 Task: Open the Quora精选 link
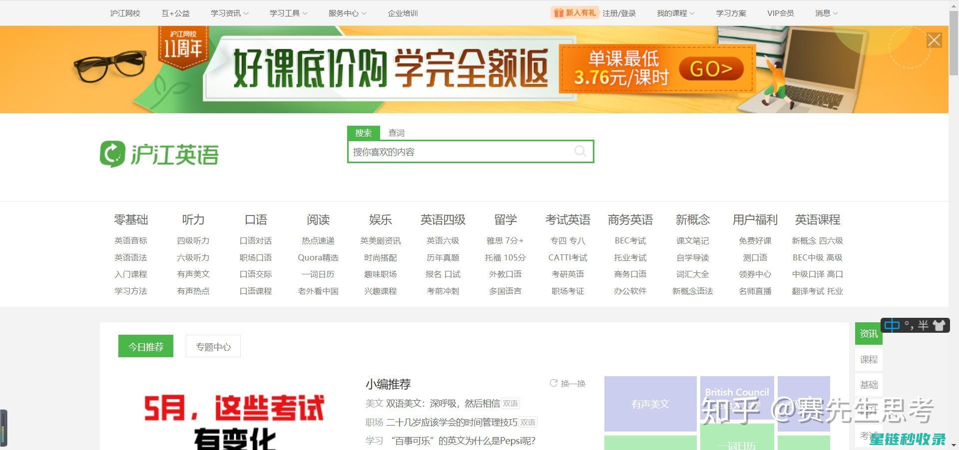318,257
